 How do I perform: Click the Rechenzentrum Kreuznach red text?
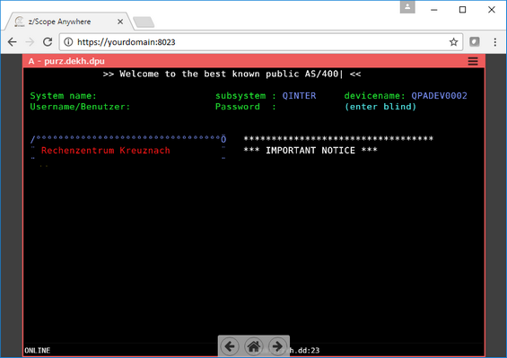point(105,151)
